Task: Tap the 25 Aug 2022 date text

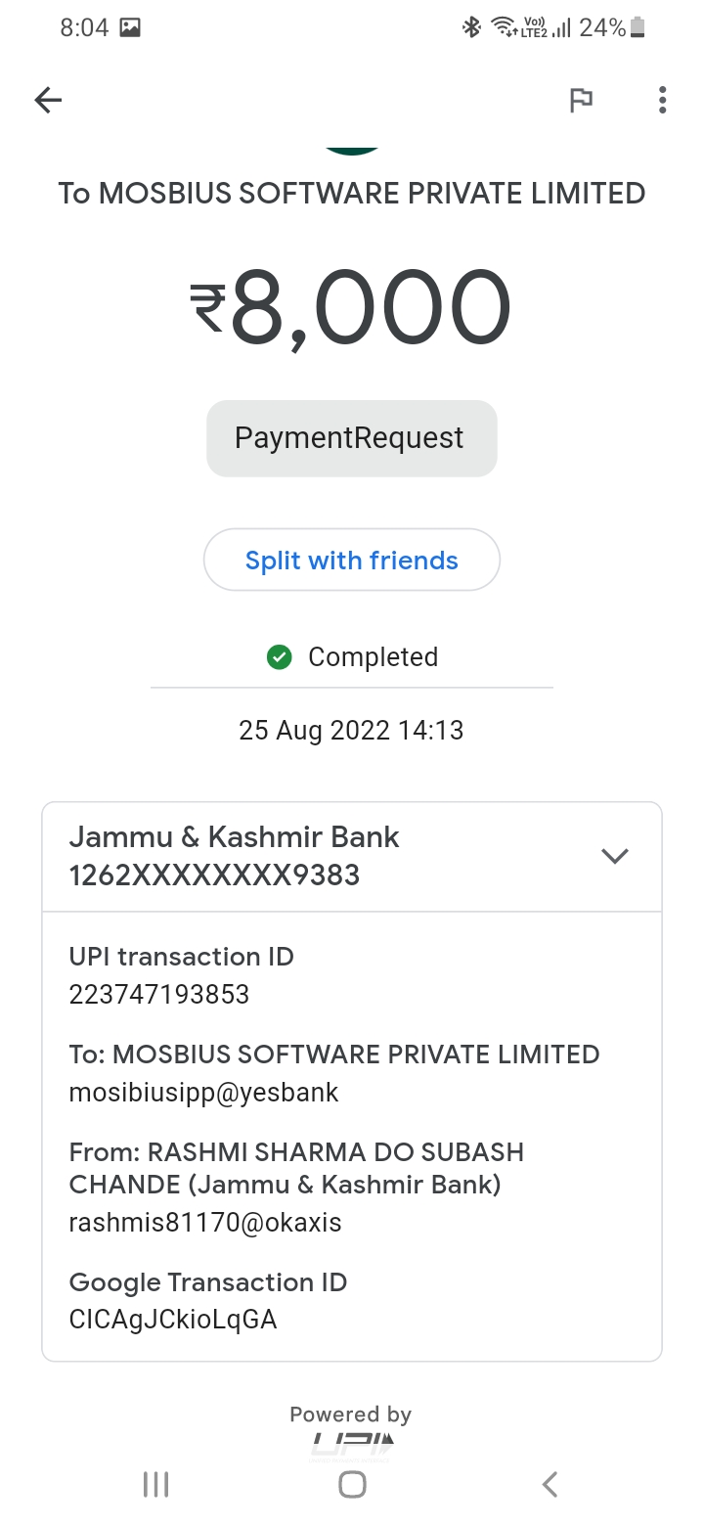Action: [351, 731]
